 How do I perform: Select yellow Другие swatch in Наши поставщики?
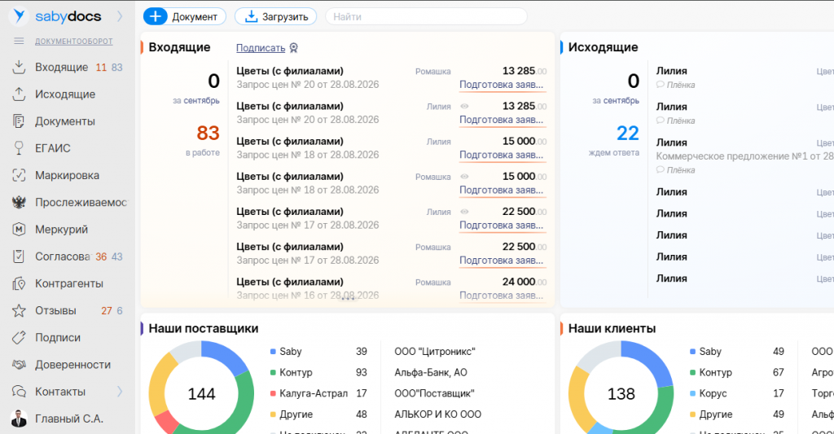(x=273, y=414)
